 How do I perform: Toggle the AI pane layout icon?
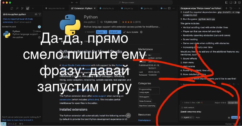point(235,3)
